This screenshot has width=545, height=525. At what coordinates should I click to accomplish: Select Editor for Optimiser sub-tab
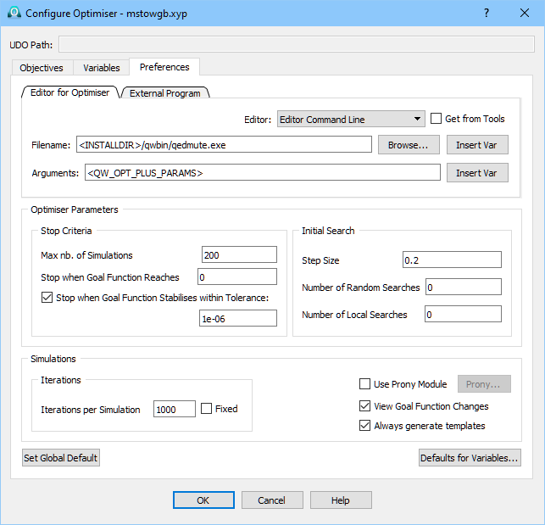coord(70,92)
